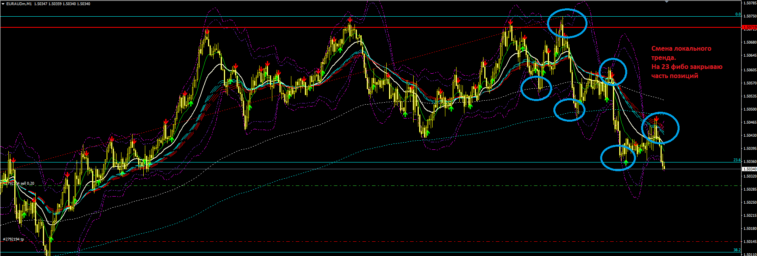The height and width of the screenshot is (256, 757).
Task: Click the chart shift triangle marker at top
Action: 666,2
